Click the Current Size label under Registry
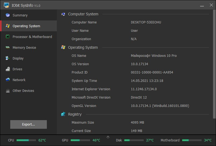216x146 pixels. pyautogui.click(x=81, y=131)
